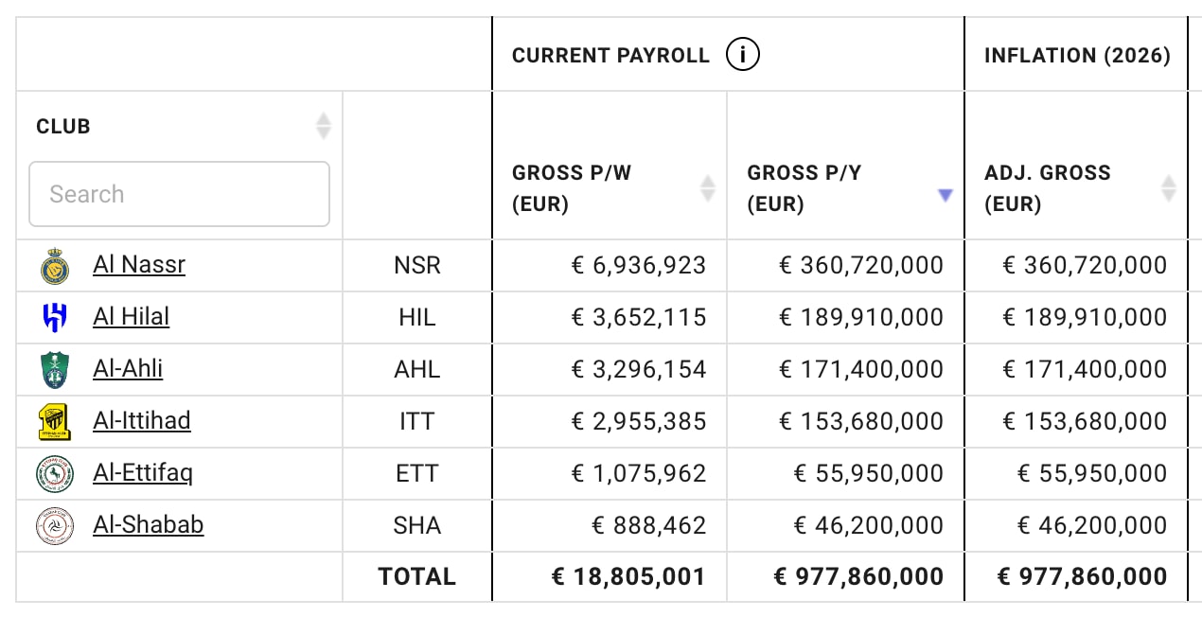Click the Al-Ettifaq club crest
The height and width of the screenshot is (617, 1202).
tap(55, 474)
